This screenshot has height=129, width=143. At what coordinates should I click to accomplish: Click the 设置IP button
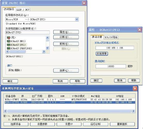pos(69,124)
